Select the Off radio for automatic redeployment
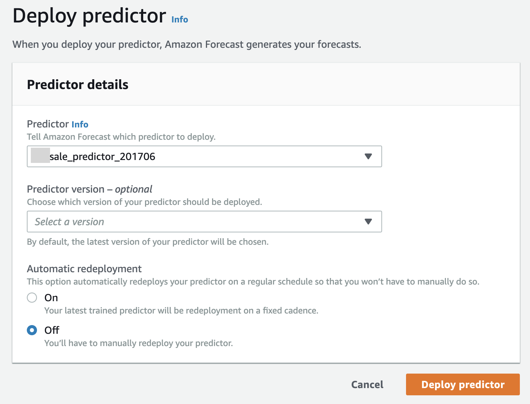The image size is (530, 404). coord(32,330)
